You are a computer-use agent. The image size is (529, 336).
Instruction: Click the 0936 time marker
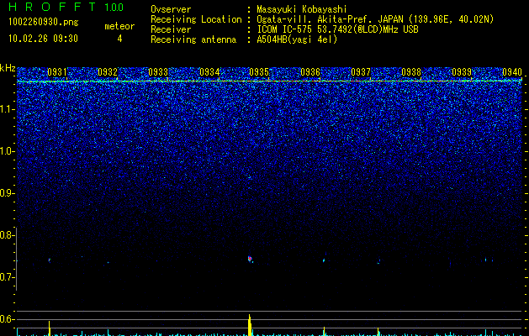pos(310,72)
